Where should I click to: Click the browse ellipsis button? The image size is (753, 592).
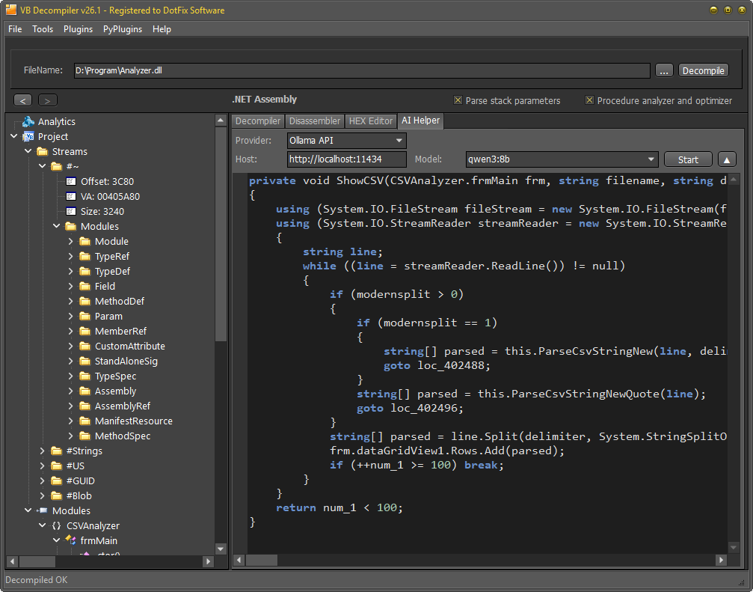tap(664, 70)
